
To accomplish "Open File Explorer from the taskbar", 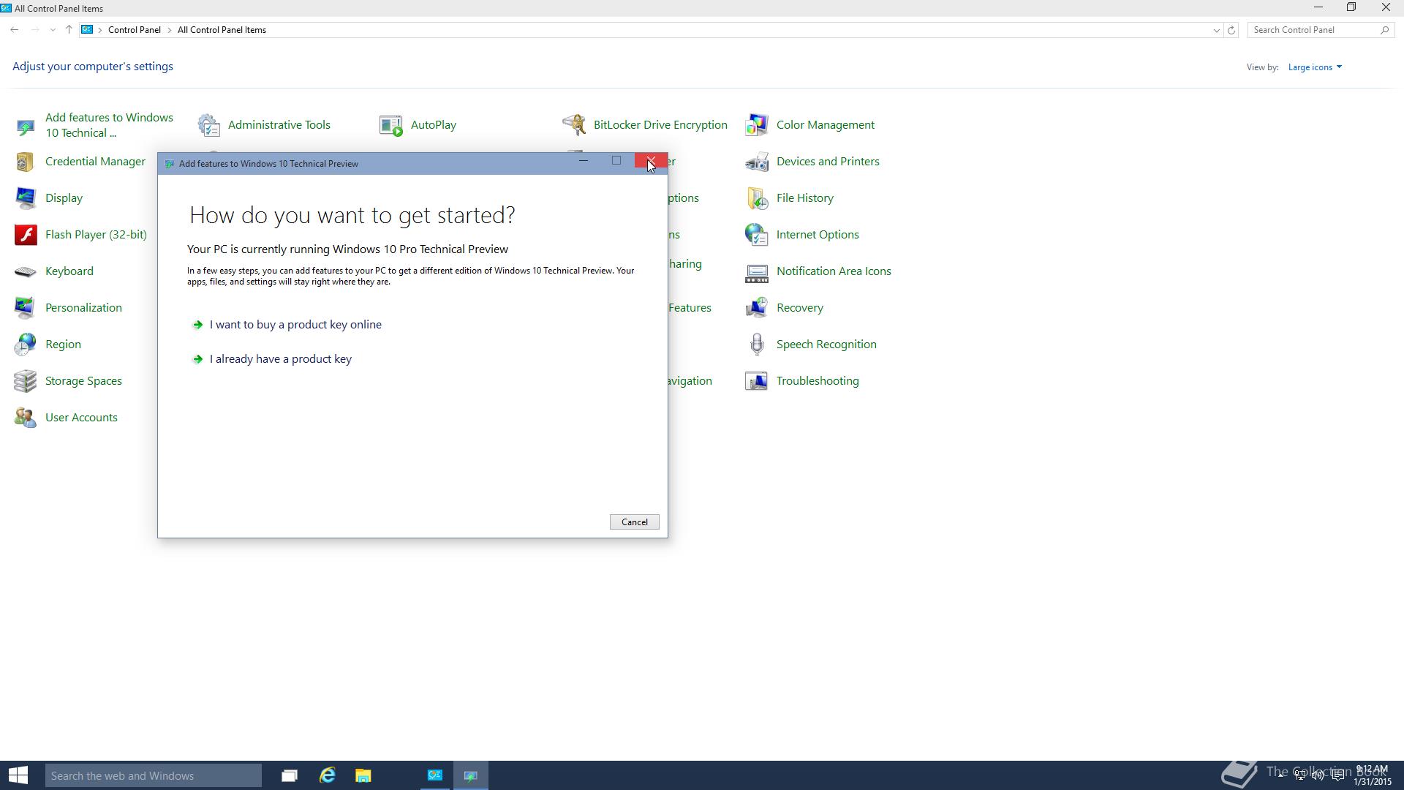I will pyautogui.click(x=363, y=775).
